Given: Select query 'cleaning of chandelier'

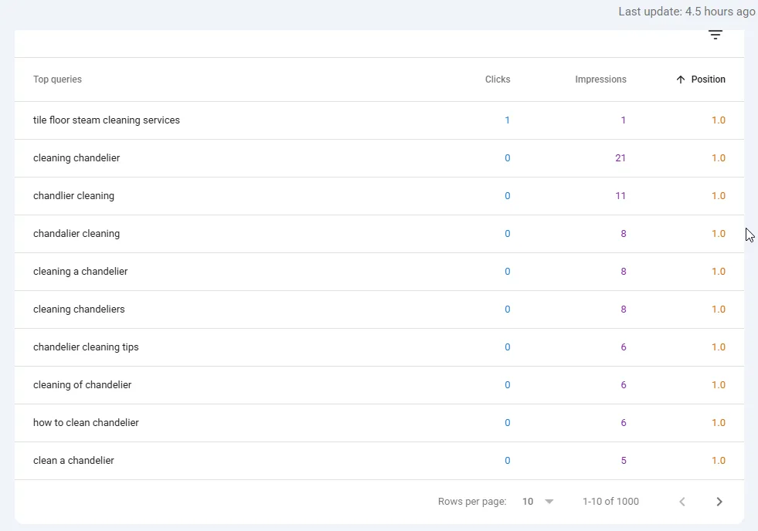Looking at the screenshot, I should tap(82, 384).
